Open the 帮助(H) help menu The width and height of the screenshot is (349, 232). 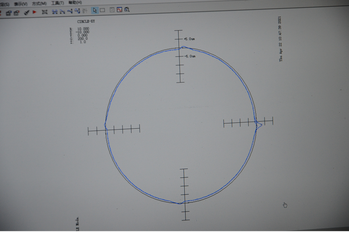pyautogui.click(x=75, y=3)
